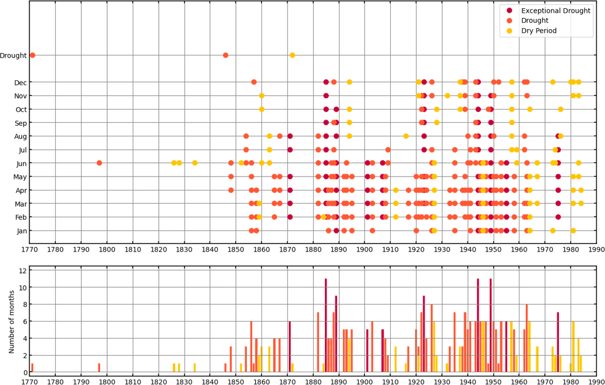605x385 pixels.
Task: Click the yellow Dry Period legend marker
Action: tap(510, 30)
